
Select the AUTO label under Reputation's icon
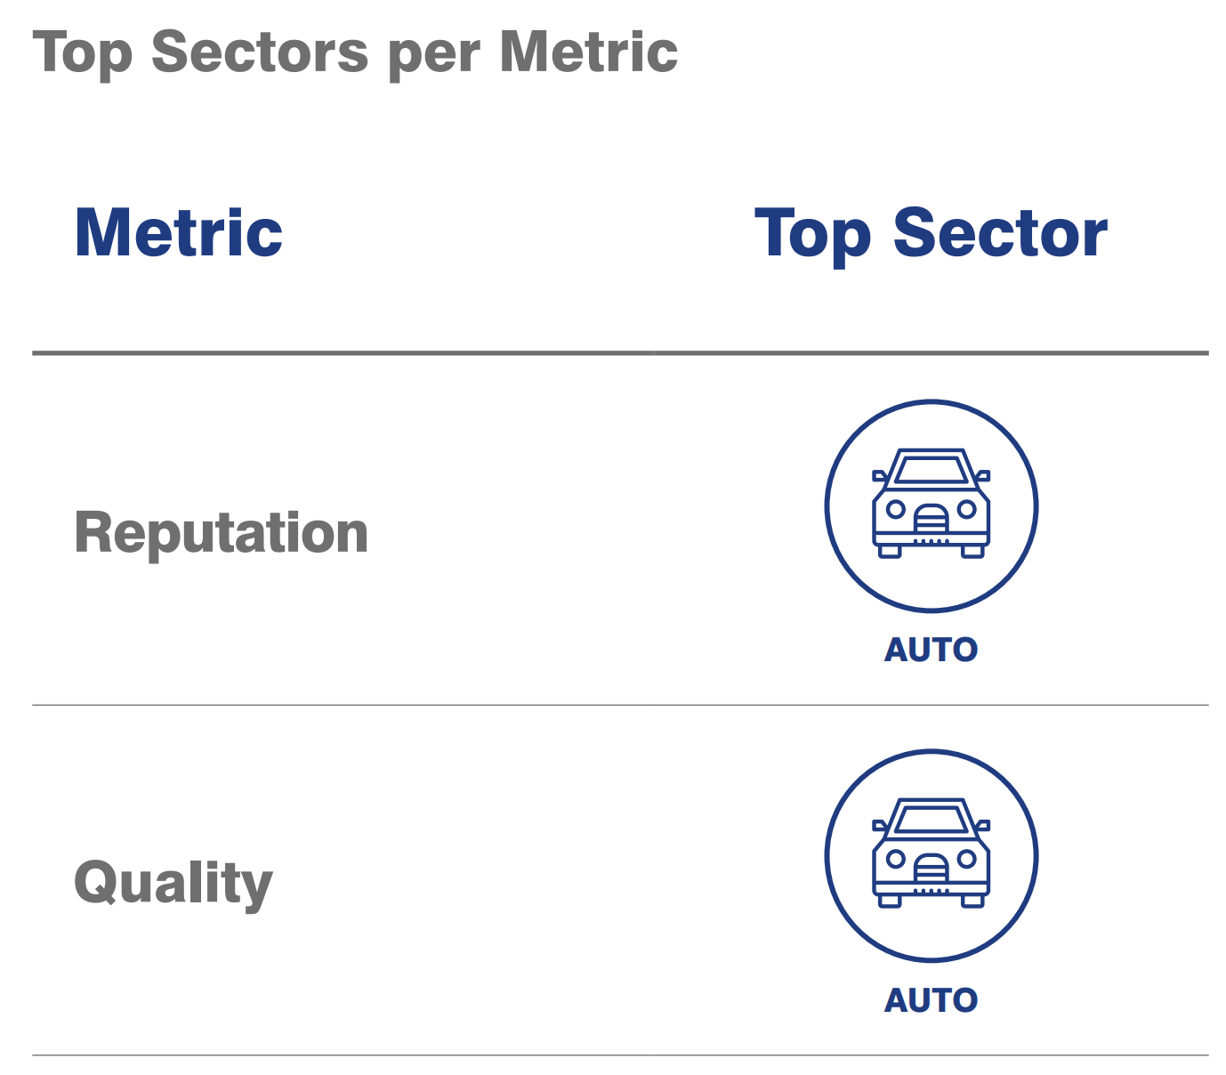click(931, 650)
